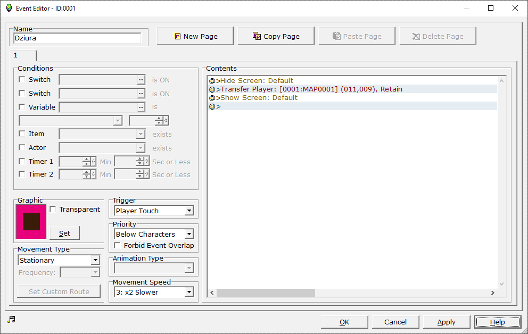This screenshot has width=528, height=334.
Task: Click the Name field containing Dziura
Action: [x=78, y=38]
